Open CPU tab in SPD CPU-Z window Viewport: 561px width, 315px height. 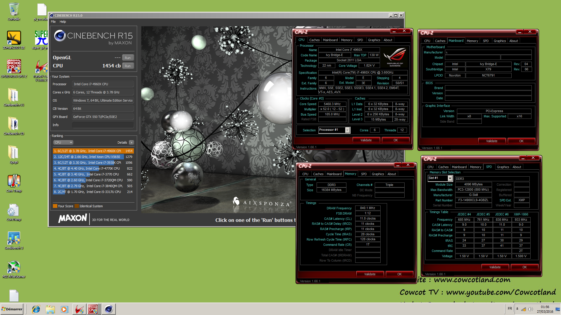(x=430, y=167)
